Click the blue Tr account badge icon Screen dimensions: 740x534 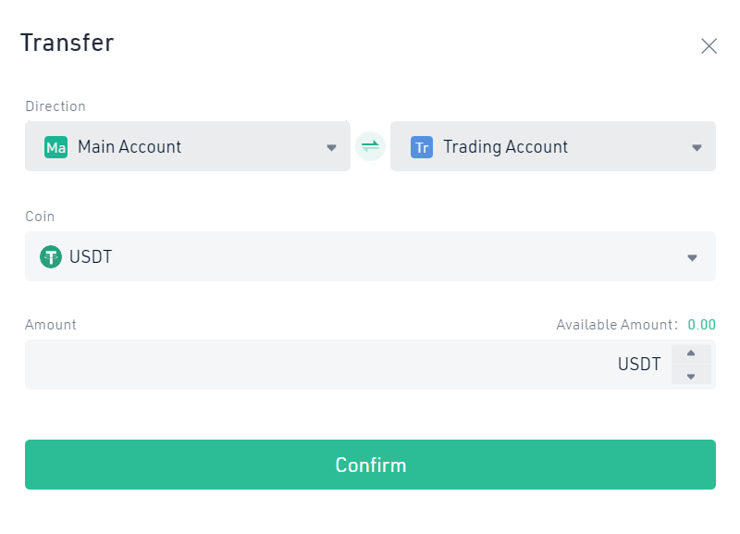coord(422,147)
